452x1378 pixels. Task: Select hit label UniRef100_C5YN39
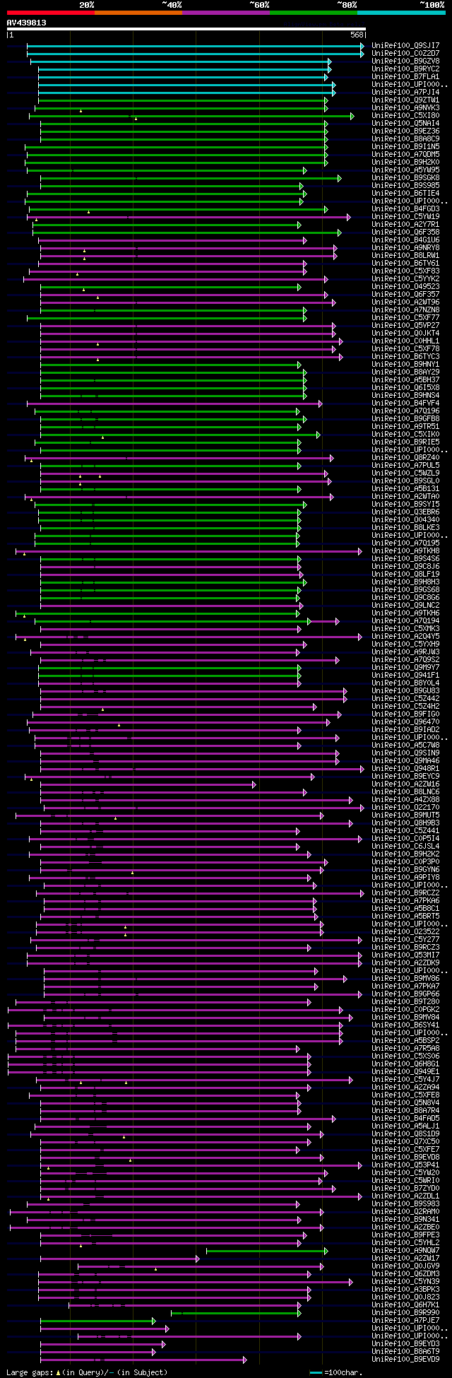coord(405,1281)
